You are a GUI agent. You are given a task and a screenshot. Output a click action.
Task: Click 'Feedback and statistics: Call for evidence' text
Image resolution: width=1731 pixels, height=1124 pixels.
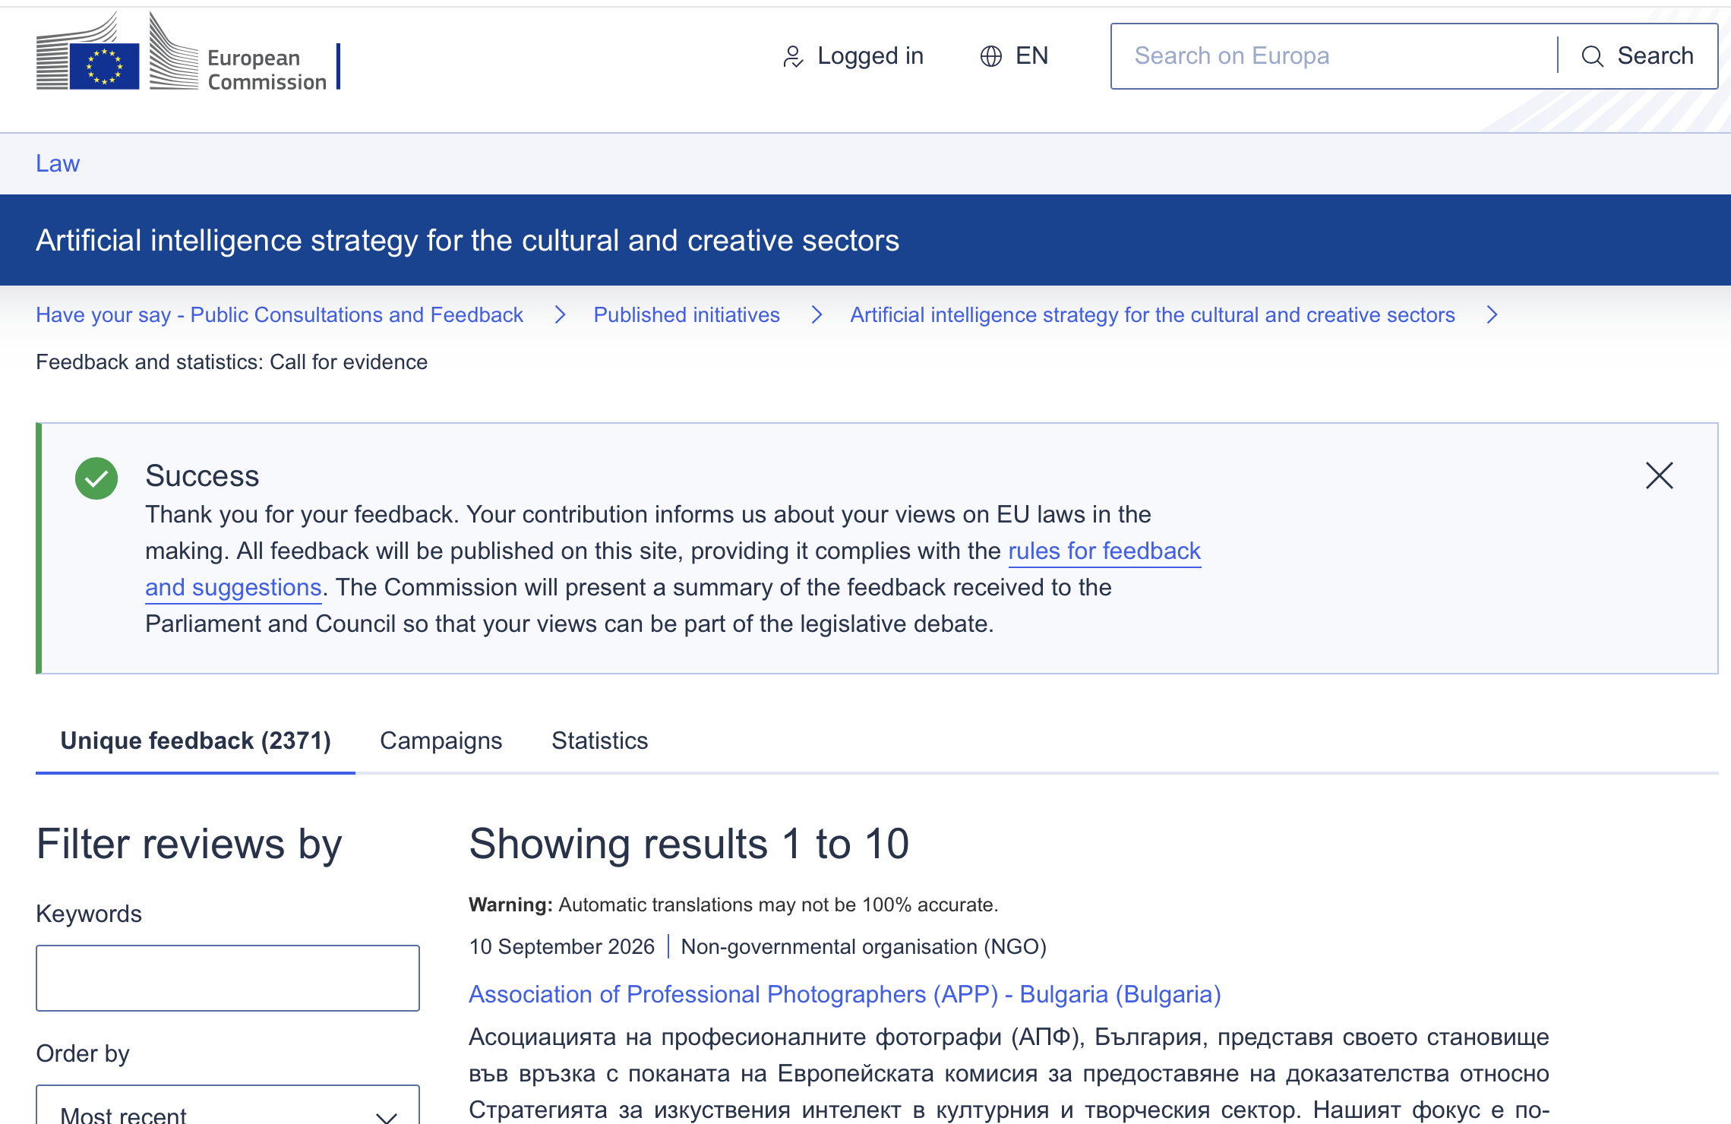[x=232, y=362]
